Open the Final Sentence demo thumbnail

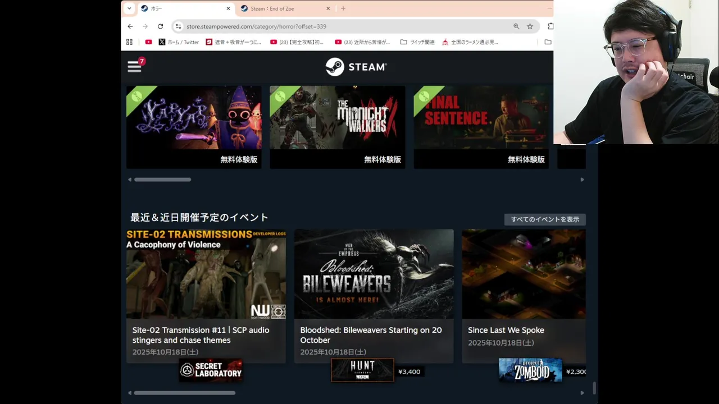click(481, 117)
